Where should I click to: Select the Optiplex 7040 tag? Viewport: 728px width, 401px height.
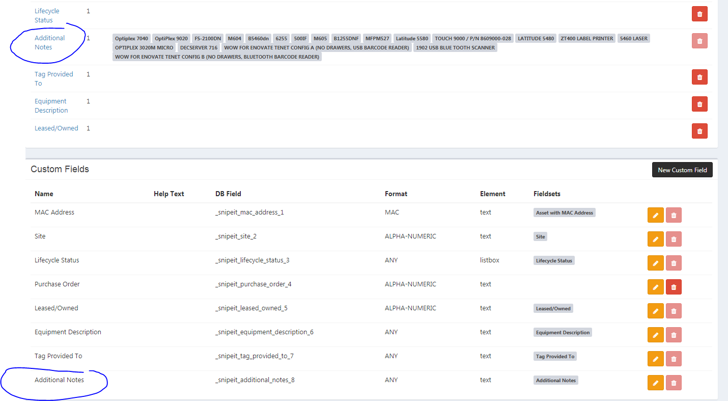131,38
